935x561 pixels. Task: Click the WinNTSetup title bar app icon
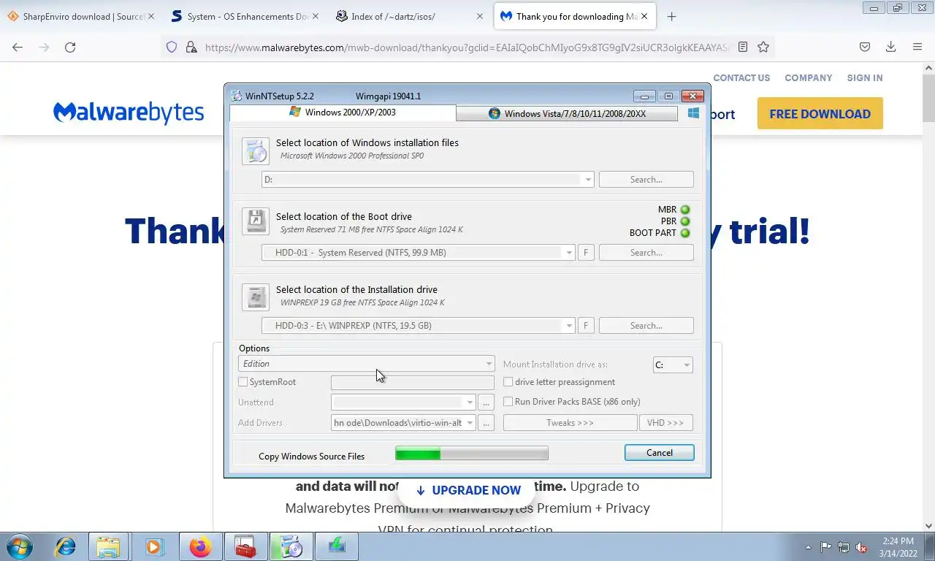[237, 96]
